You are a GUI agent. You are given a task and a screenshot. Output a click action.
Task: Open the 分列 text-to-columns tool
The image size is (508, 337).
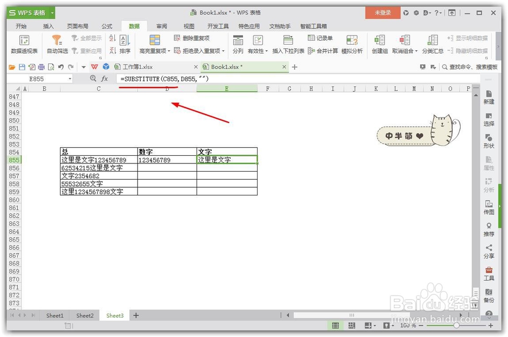[237, 45]
